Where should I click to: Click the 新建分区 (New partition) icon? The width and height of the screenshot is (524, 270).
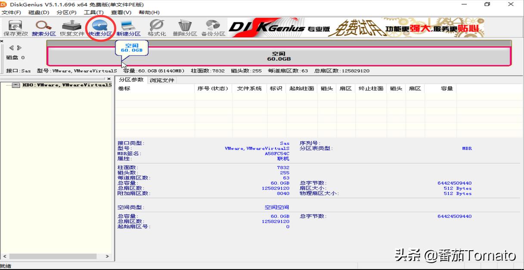tap(128, 28)
